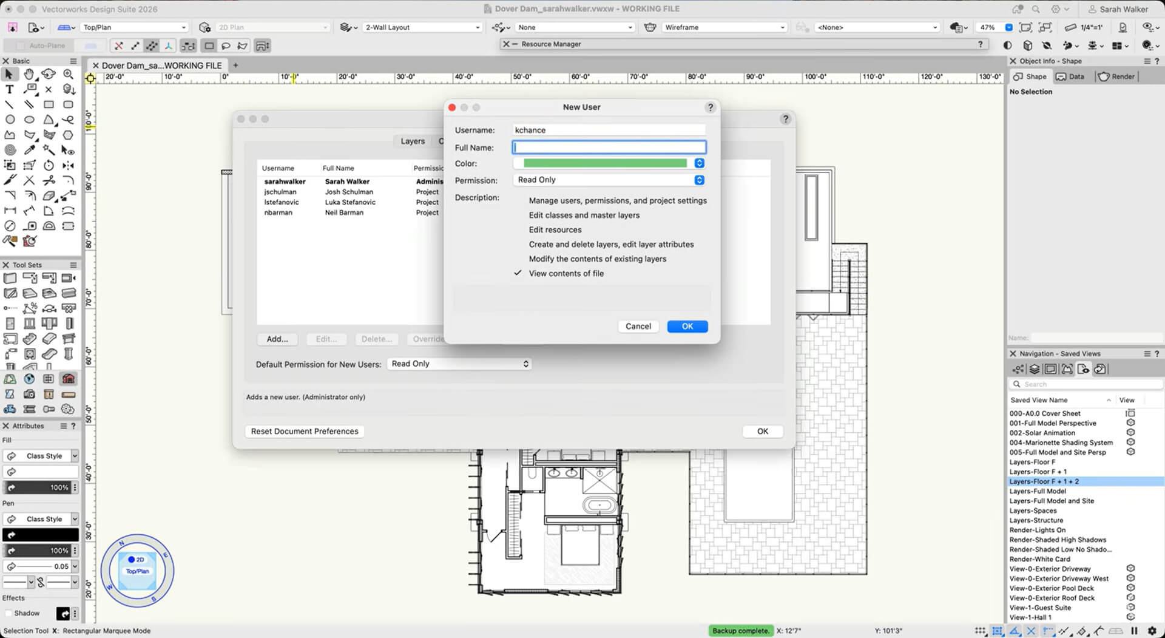1165x638 pixels.
Task: Open the Permission Read Only dropdown
Action: point(609,180)
